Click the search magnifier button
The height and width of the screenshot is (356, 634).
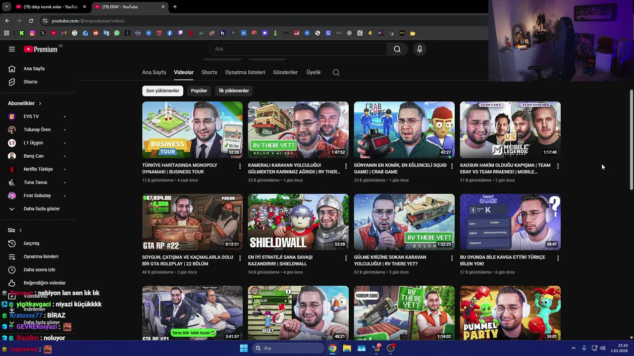[397, 49]
